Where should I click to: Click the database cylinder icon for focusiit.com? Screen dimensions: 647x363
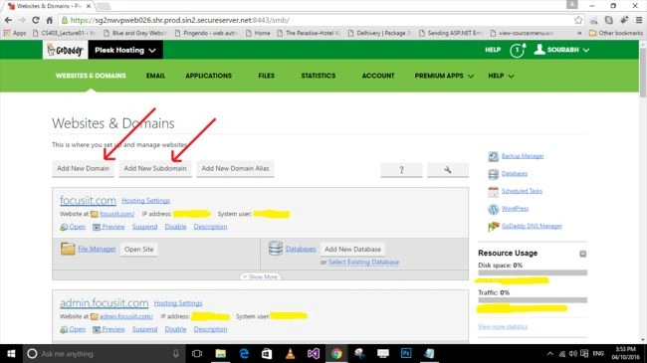[275, 249]
